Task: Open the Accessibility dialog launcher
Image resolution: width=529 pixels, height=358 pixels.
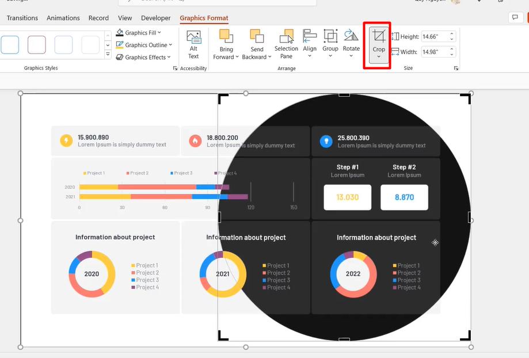Action: pos(175,68)
